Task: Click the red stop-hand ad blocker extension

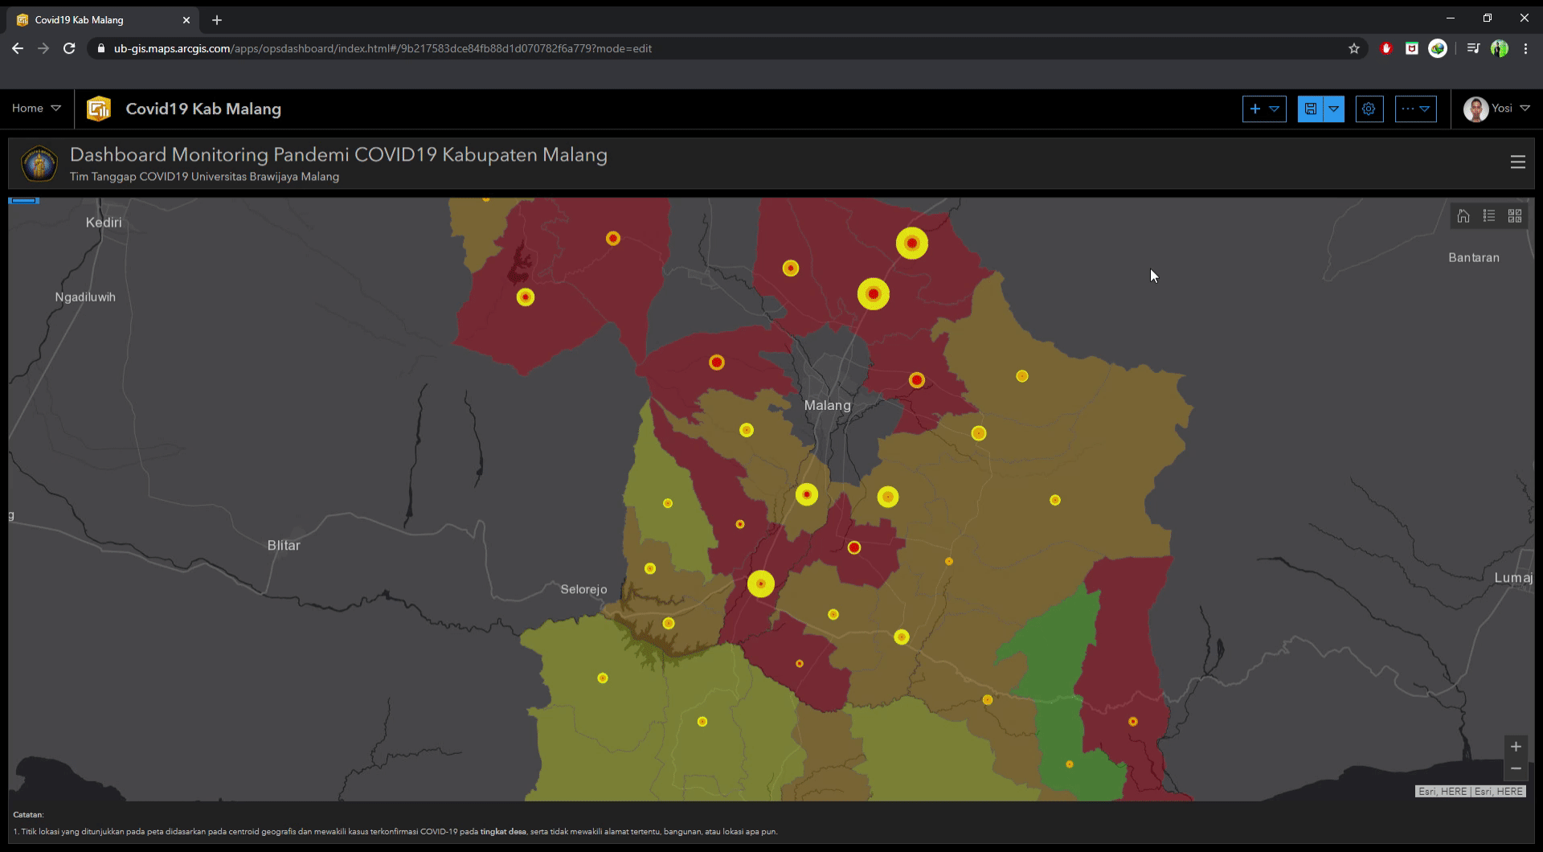Action: point(1385,48)
